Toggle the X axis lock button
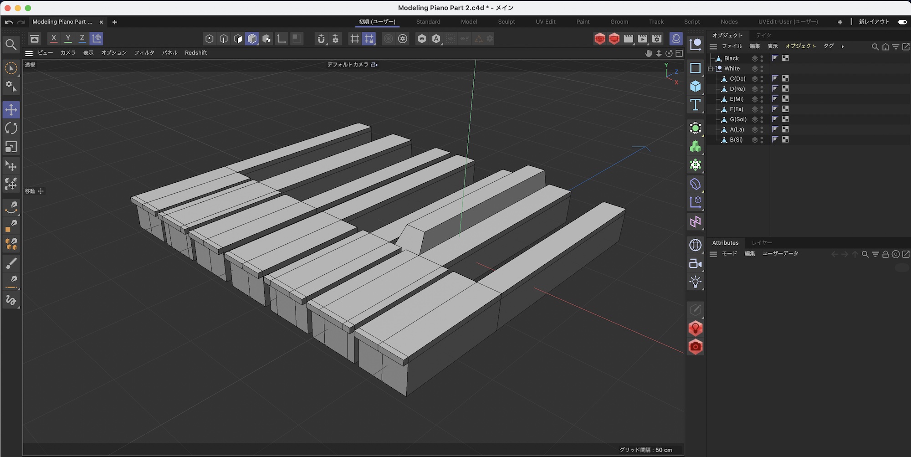This screenshot has height=457, width=911. click(54, 38)
